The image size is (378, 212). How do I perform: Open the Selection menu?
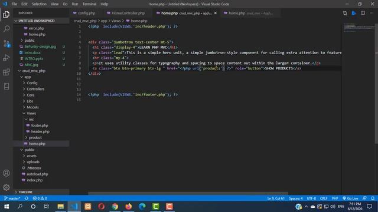[x=39, y=4]
